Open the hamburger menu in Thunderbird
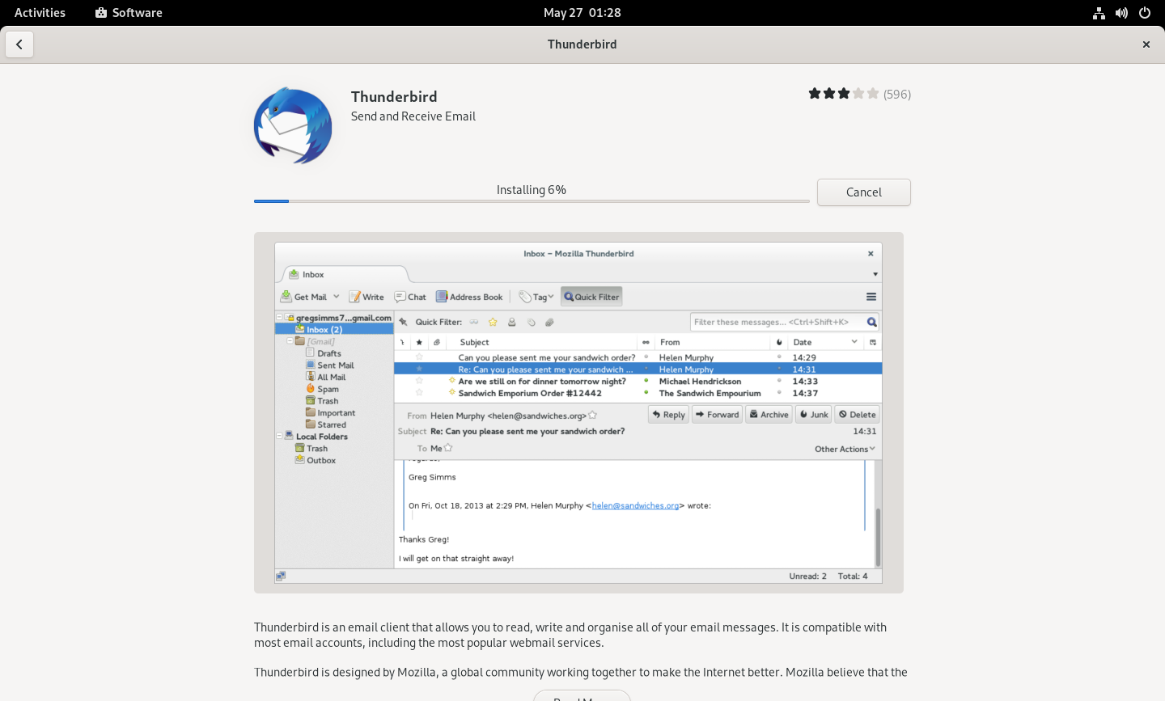 pos(871,296)
